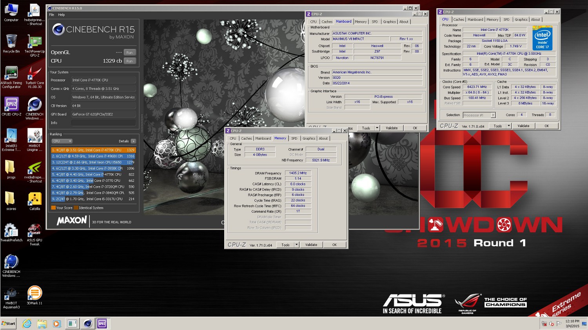Open hwbotprime shortcut on desktop

point(34,14)
